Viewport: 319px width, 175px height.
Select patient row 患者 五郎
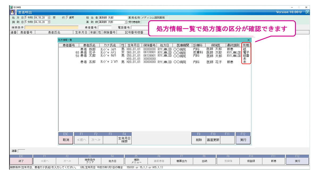pos(88,62)
